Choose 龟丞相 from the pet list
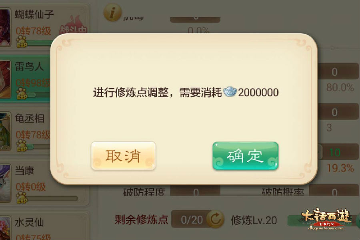The image size is (360, 240). (25, 131)
